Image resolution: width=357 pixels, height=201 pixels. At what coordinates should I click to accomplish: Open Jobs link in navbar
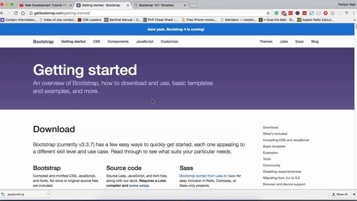(284, 41)
